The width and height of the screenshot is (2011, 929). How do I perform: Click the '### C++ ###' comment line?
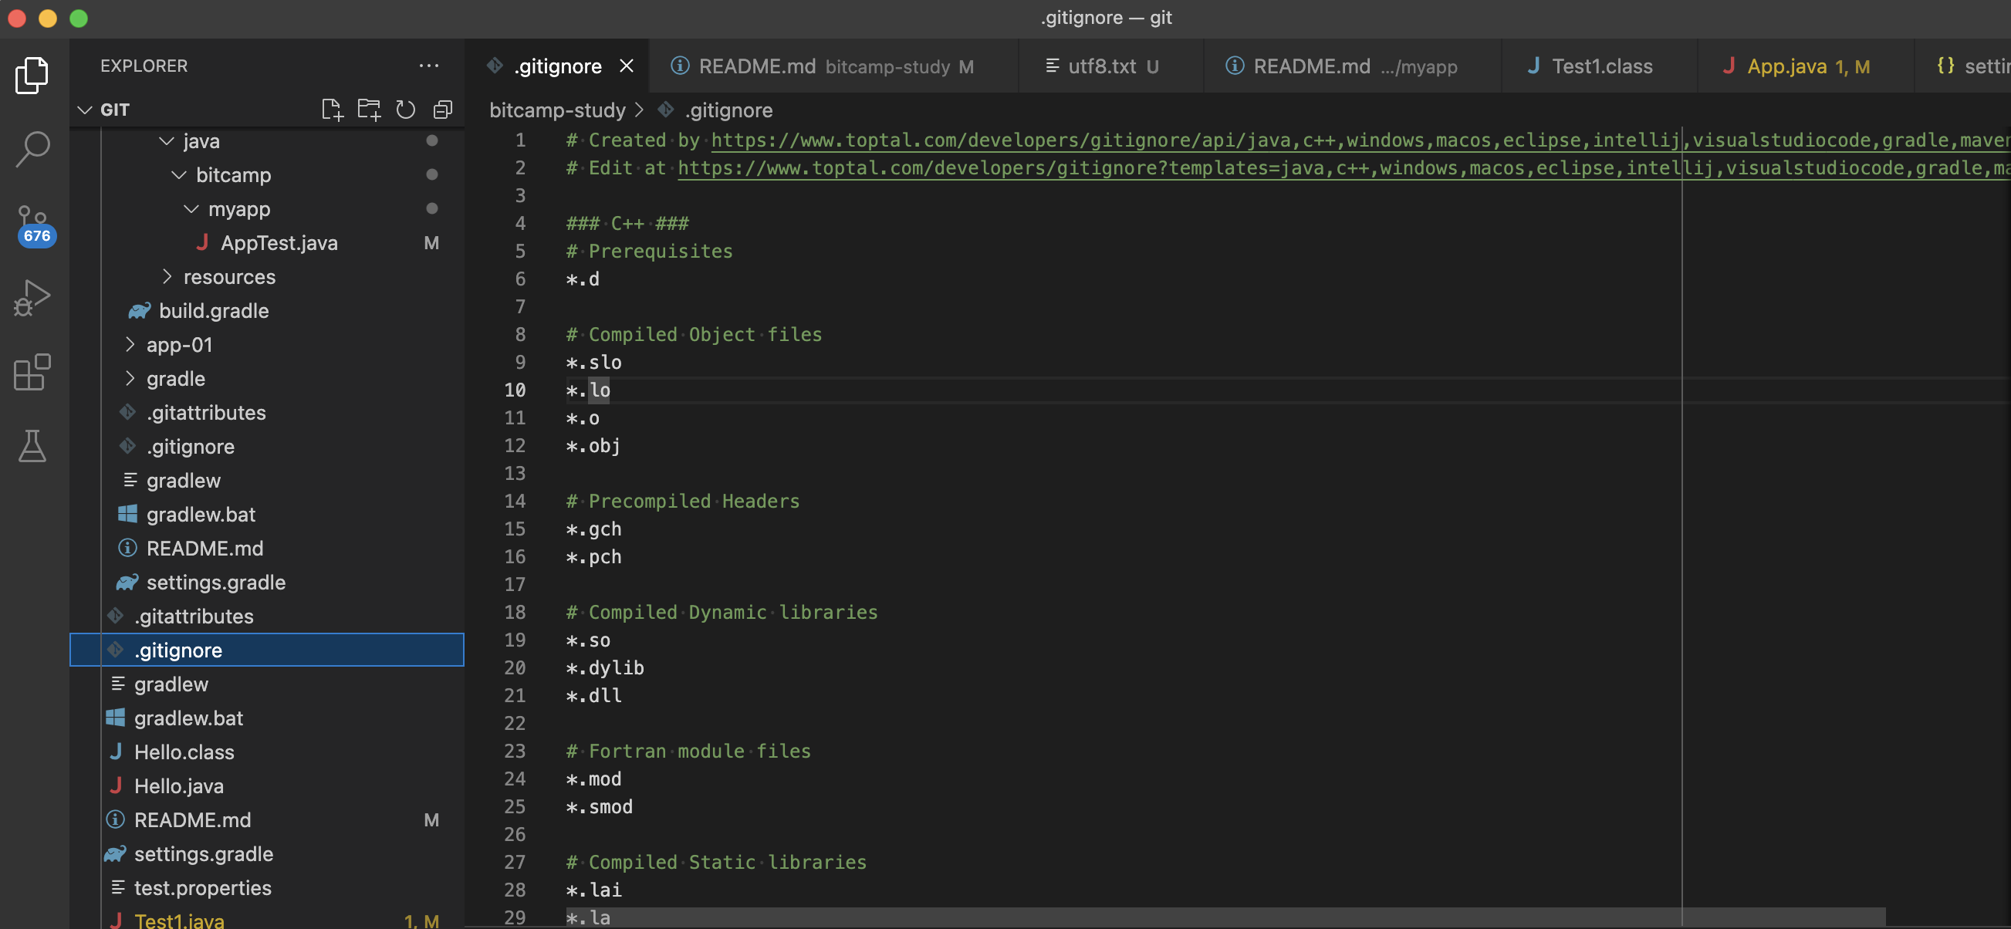point(627,223)
